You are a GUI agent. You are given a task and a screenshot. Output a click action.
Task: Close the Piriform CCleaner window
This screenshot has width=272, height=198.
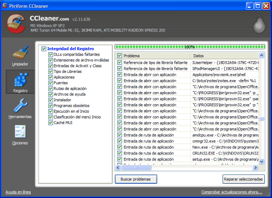(x=266, y=6)
